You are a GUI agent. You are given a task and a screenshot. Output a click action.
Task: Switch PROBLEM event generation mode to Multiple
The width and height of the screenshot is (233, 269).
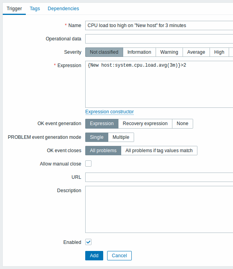[121, 137]
